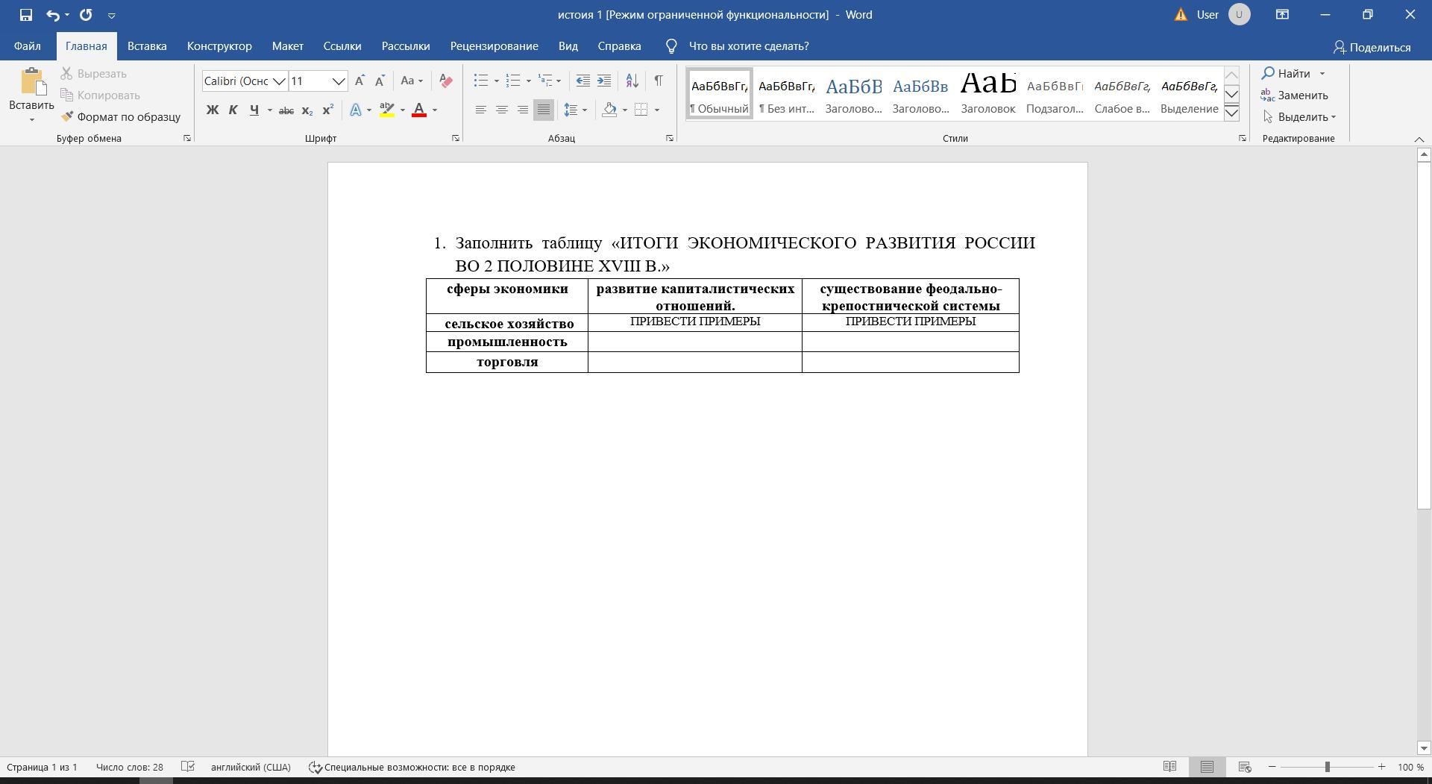Screen dimensions: 1432x784
Task: Expand the styles gallery list
Action: click(x=1231, y=113)
